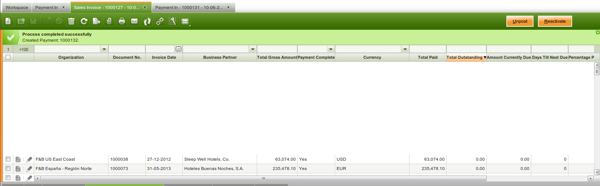The width and height of the screenshot is (600, 186).
Task: Open attachments with paperclip icon
Action: coord(109,21)
